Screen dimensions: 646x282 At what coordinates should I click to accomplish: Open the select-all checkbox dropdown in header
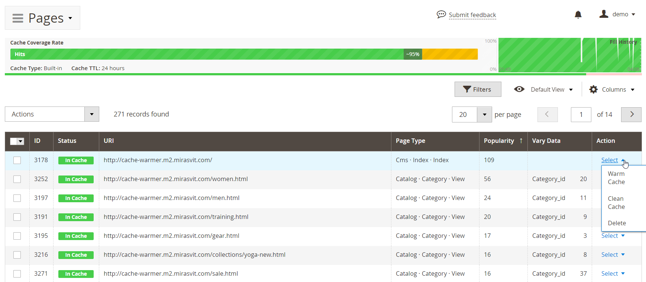click(x=21, y=141)
